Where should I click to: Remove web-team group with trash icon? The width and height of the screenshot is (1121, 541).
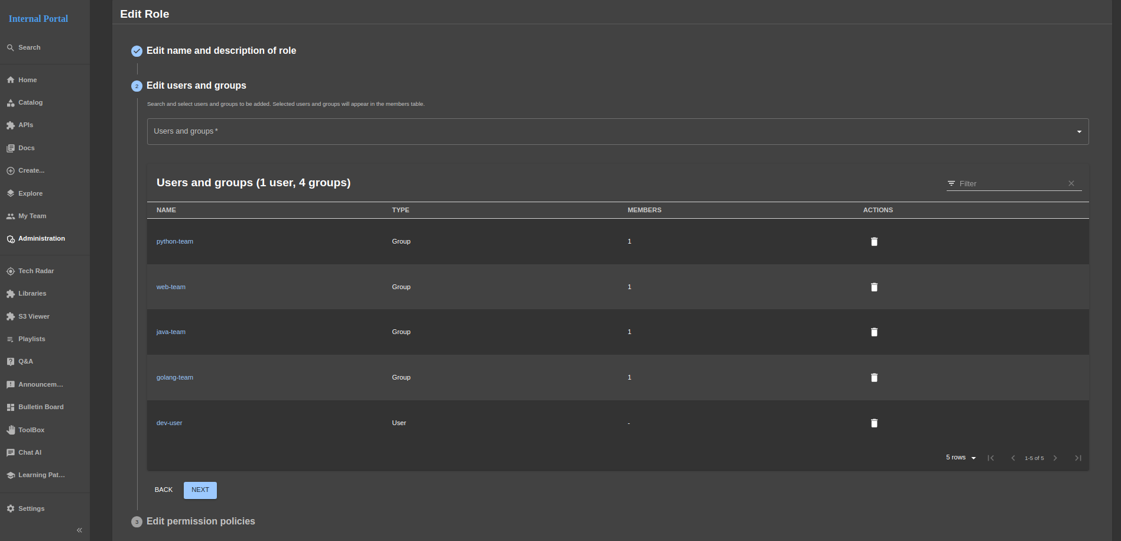coord(874,287)
